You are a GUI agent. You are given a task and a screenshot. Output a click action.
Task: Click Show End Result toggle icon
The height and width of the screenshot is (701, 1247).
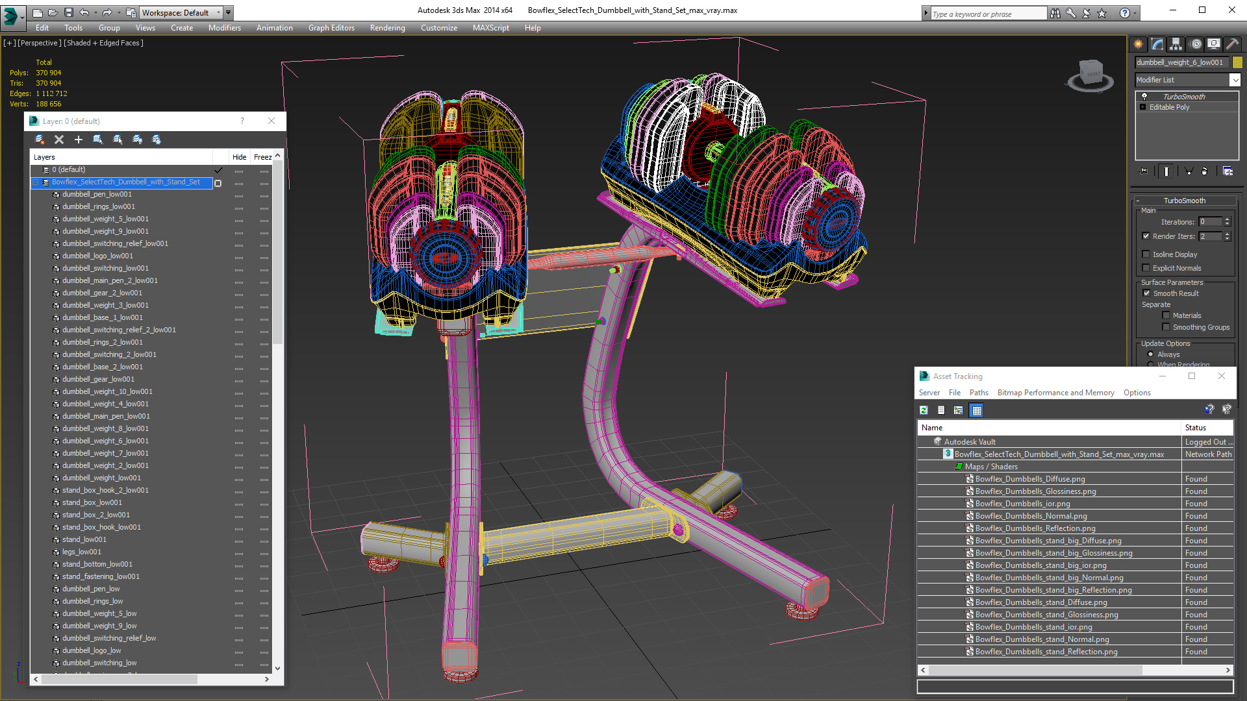click(x=1166, y=171)
